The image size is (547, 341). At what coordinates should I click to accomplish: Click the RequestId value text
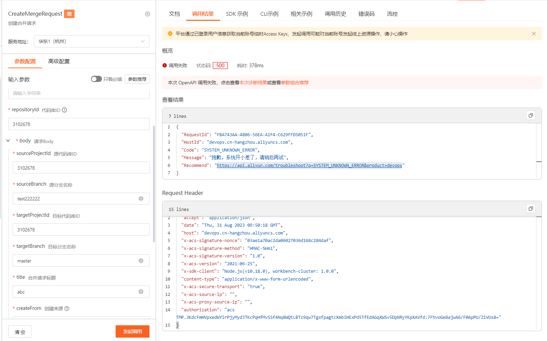(262, 135)
